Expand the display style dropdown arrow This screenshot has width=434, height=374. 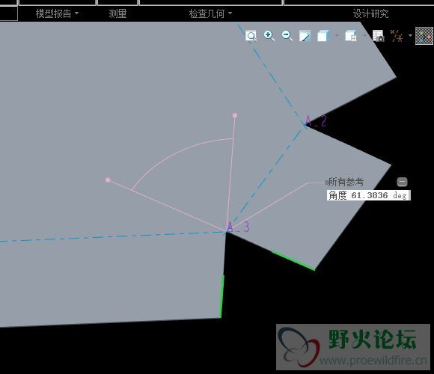pos(337,35)
